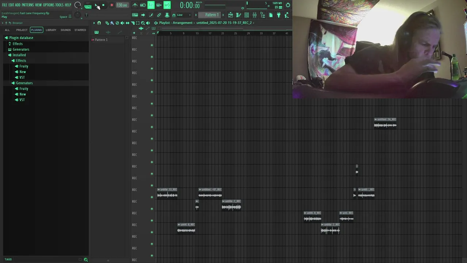Adjust the main pitch knob
The image size is (467, 263).
[77, 15]
